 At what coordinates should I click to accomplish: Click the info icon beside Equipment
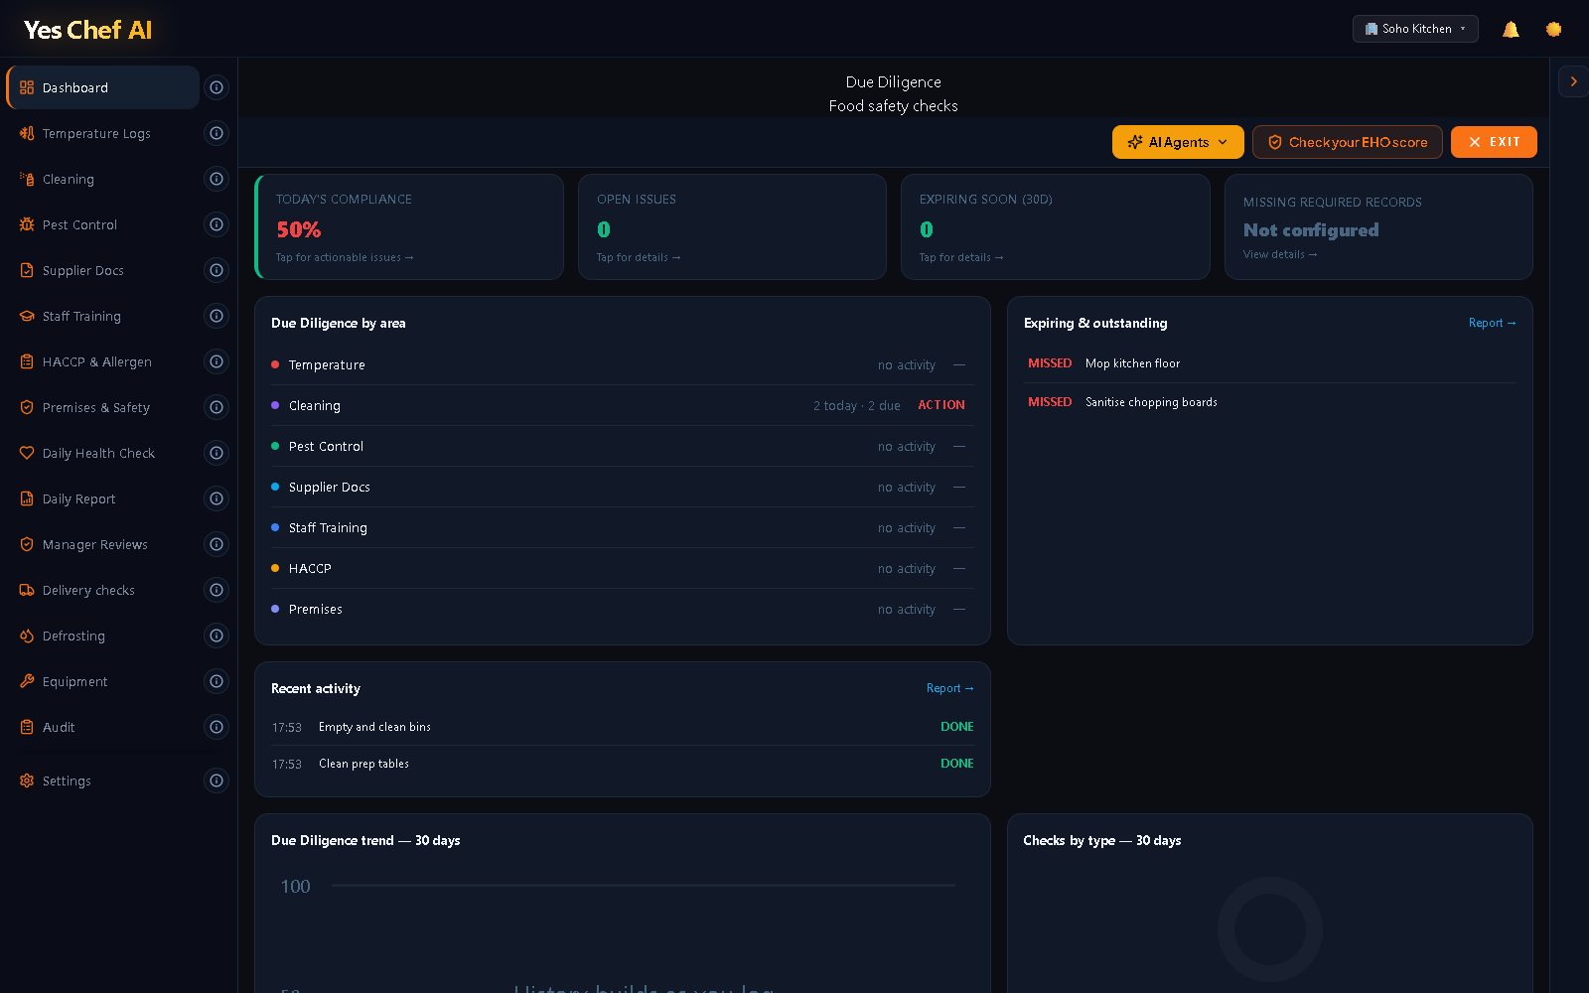[217, 681]
